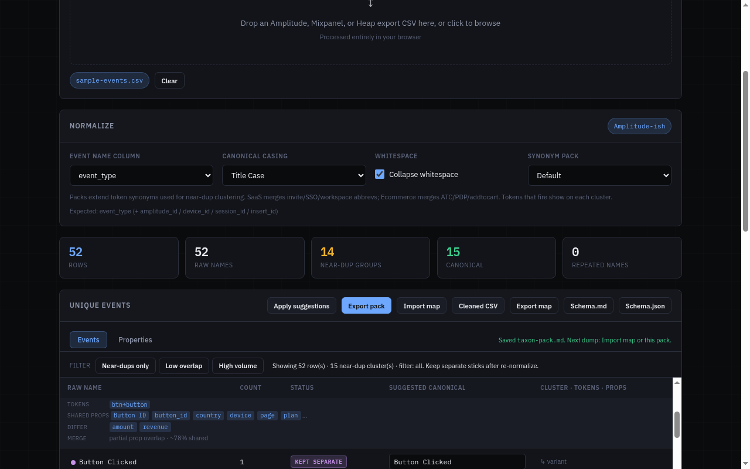This screenshot has width=750, height=469.
Task: Click the table scrollbar up arrow
Action: 677,382
